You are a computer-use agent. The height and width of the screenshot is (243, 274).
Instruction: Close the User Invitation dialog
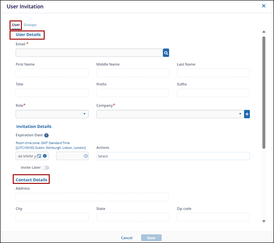[264, 6]
